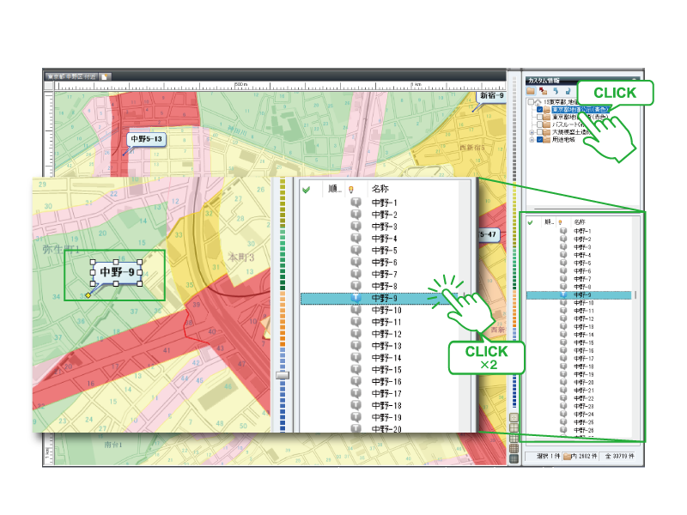The height and width of the screenshot is (515, 687).
Task: Click the 3x3 grid button below the scale bar
Action: tap(514, 438)
